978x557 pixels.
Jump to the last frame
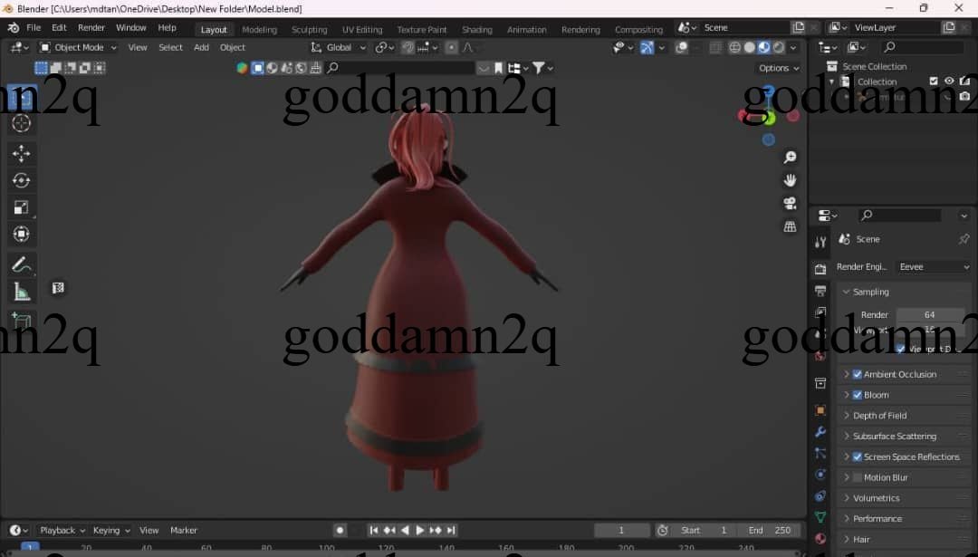click(451, 530)
